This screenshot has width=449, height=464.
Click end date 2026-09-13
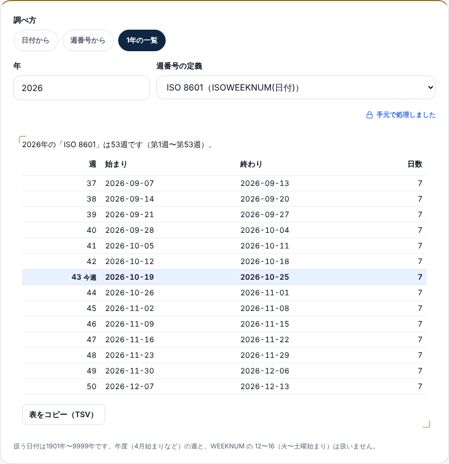pos(264,183)
